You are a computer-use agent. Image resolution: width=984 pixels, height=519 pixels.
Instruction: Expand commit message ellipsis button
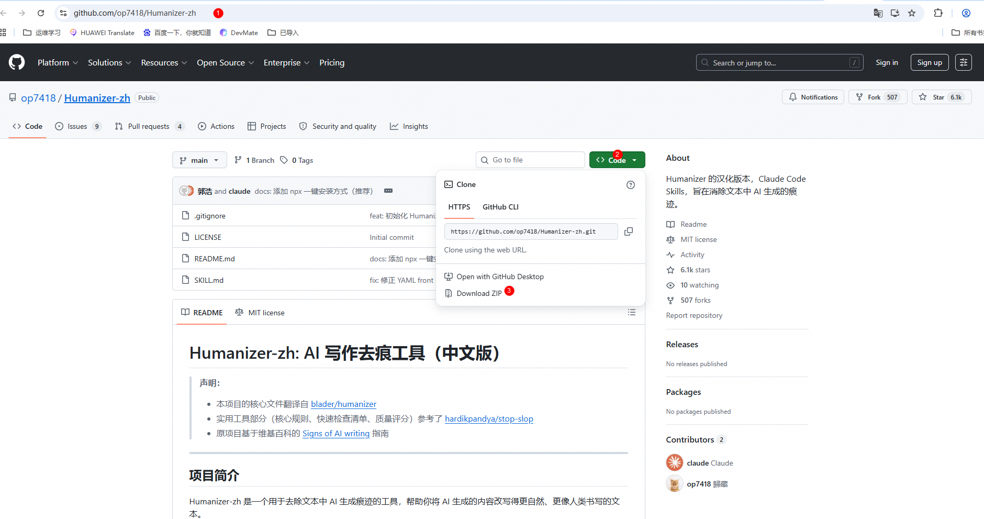tap(388, 191)
